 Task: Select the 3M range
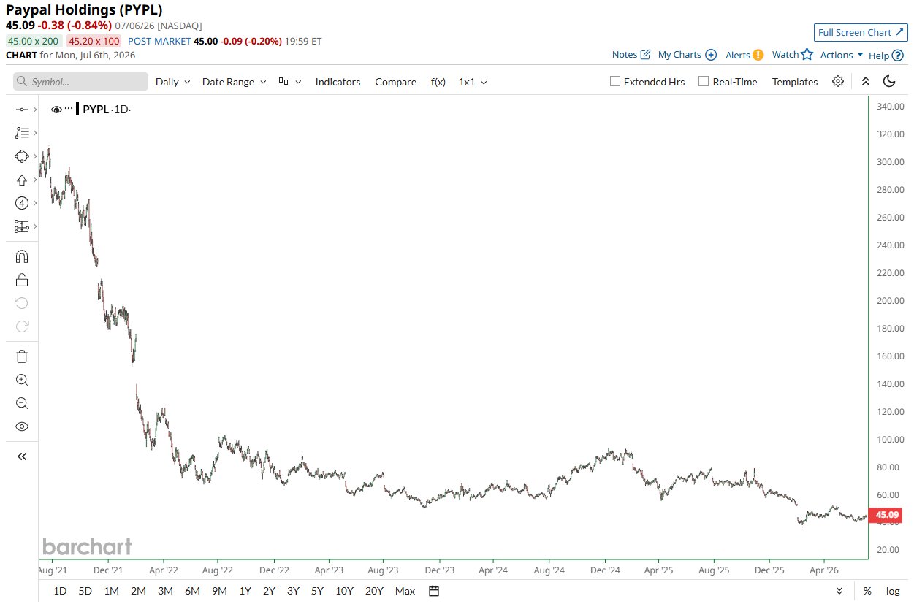(165, 591)
